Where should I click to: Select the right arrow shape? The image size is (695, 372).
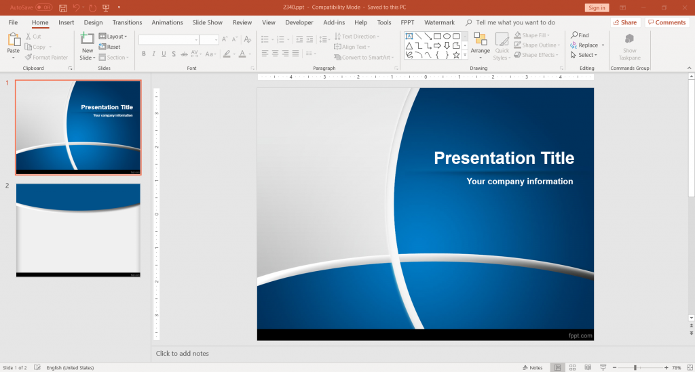point(437,45)
